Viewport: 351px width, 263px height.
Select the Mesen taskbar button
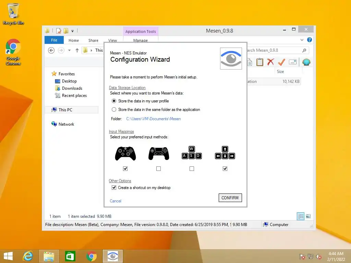coord(112,256)
